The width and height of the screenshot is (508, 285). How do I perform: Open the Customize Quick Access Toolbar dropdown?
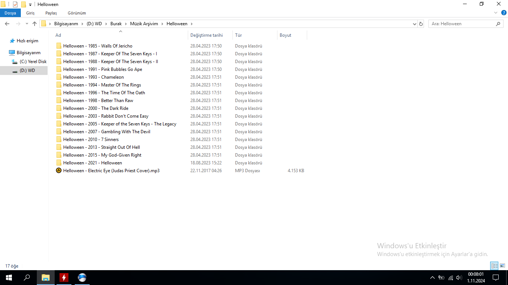[30, 5]
